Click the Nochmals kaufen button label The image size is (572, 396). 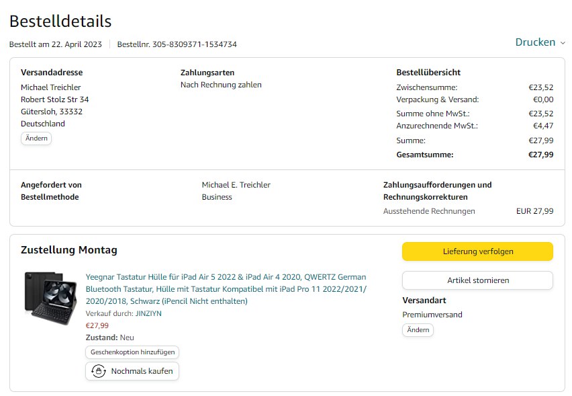tap(142, 371)
